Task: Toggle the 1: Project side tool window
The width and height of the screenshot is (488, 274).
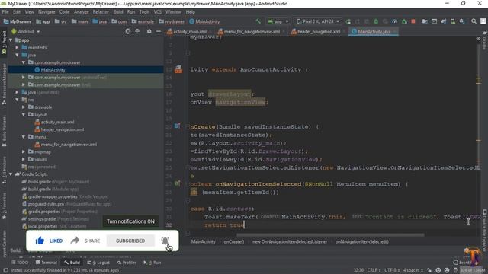Action: [4, 43]
